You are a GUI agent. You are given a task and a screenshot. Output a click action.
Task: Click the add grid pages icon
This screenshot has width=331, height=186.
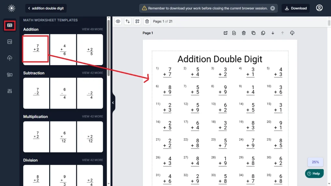137,21
